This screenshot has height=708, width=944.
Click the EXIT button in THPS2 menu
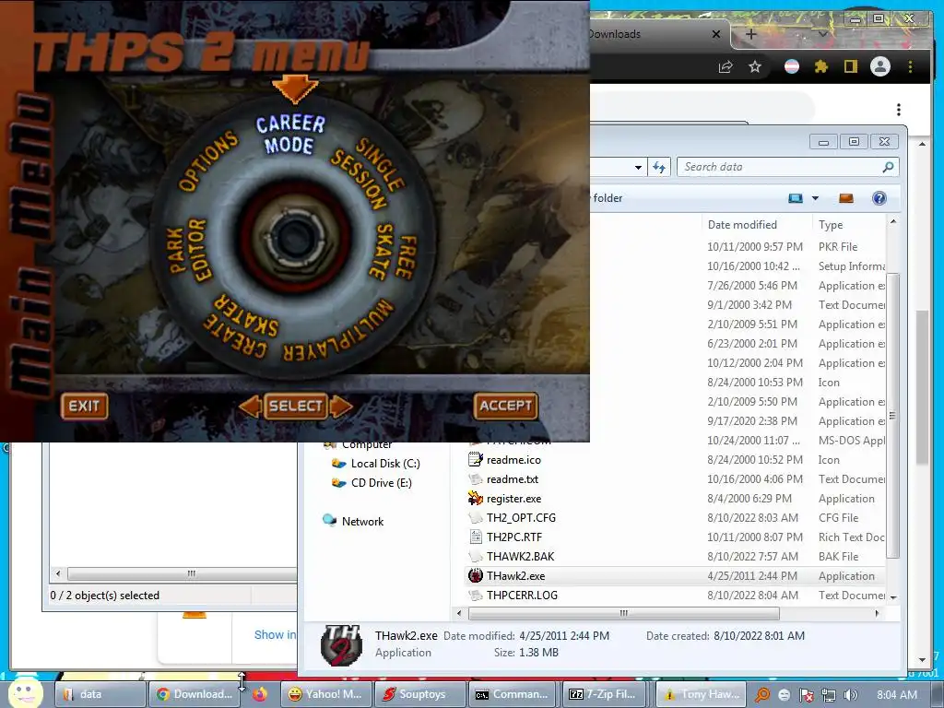pyautogui.click(x=84, y=407)
